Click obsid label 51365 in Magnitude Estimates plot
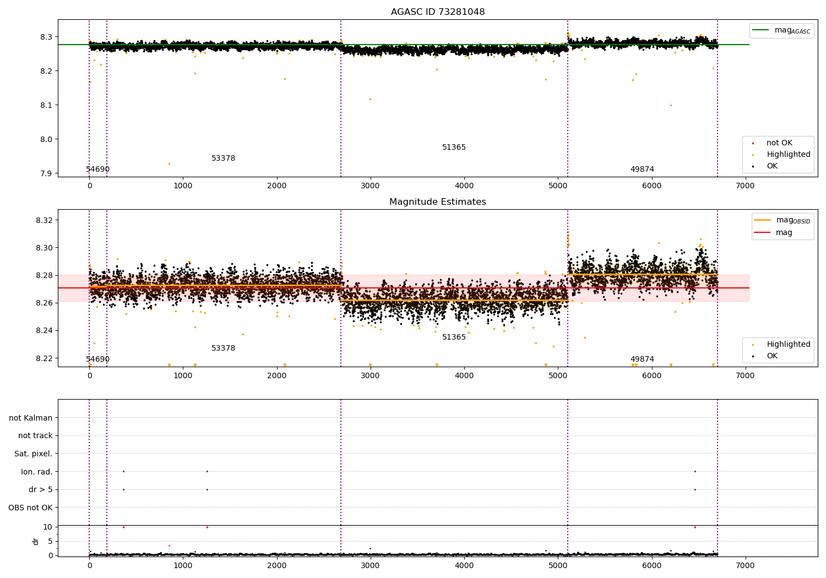The image size is (826, 578). [x=454, y=337]
